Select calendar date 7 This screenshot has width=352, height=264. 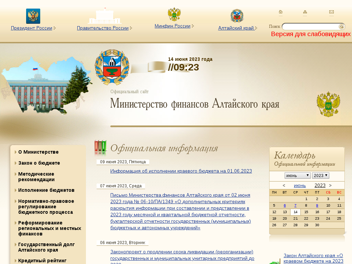[x=295, y=206]
